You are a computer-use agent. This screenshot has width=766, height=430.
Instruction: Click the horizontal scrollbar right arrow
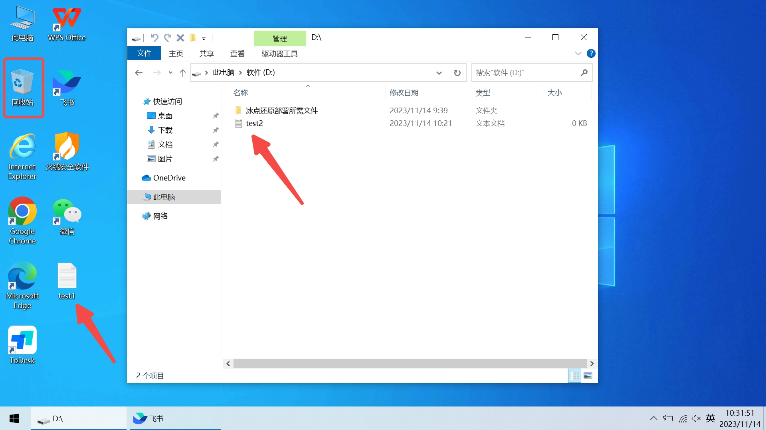pyautogui.click(x=592, y=363)
